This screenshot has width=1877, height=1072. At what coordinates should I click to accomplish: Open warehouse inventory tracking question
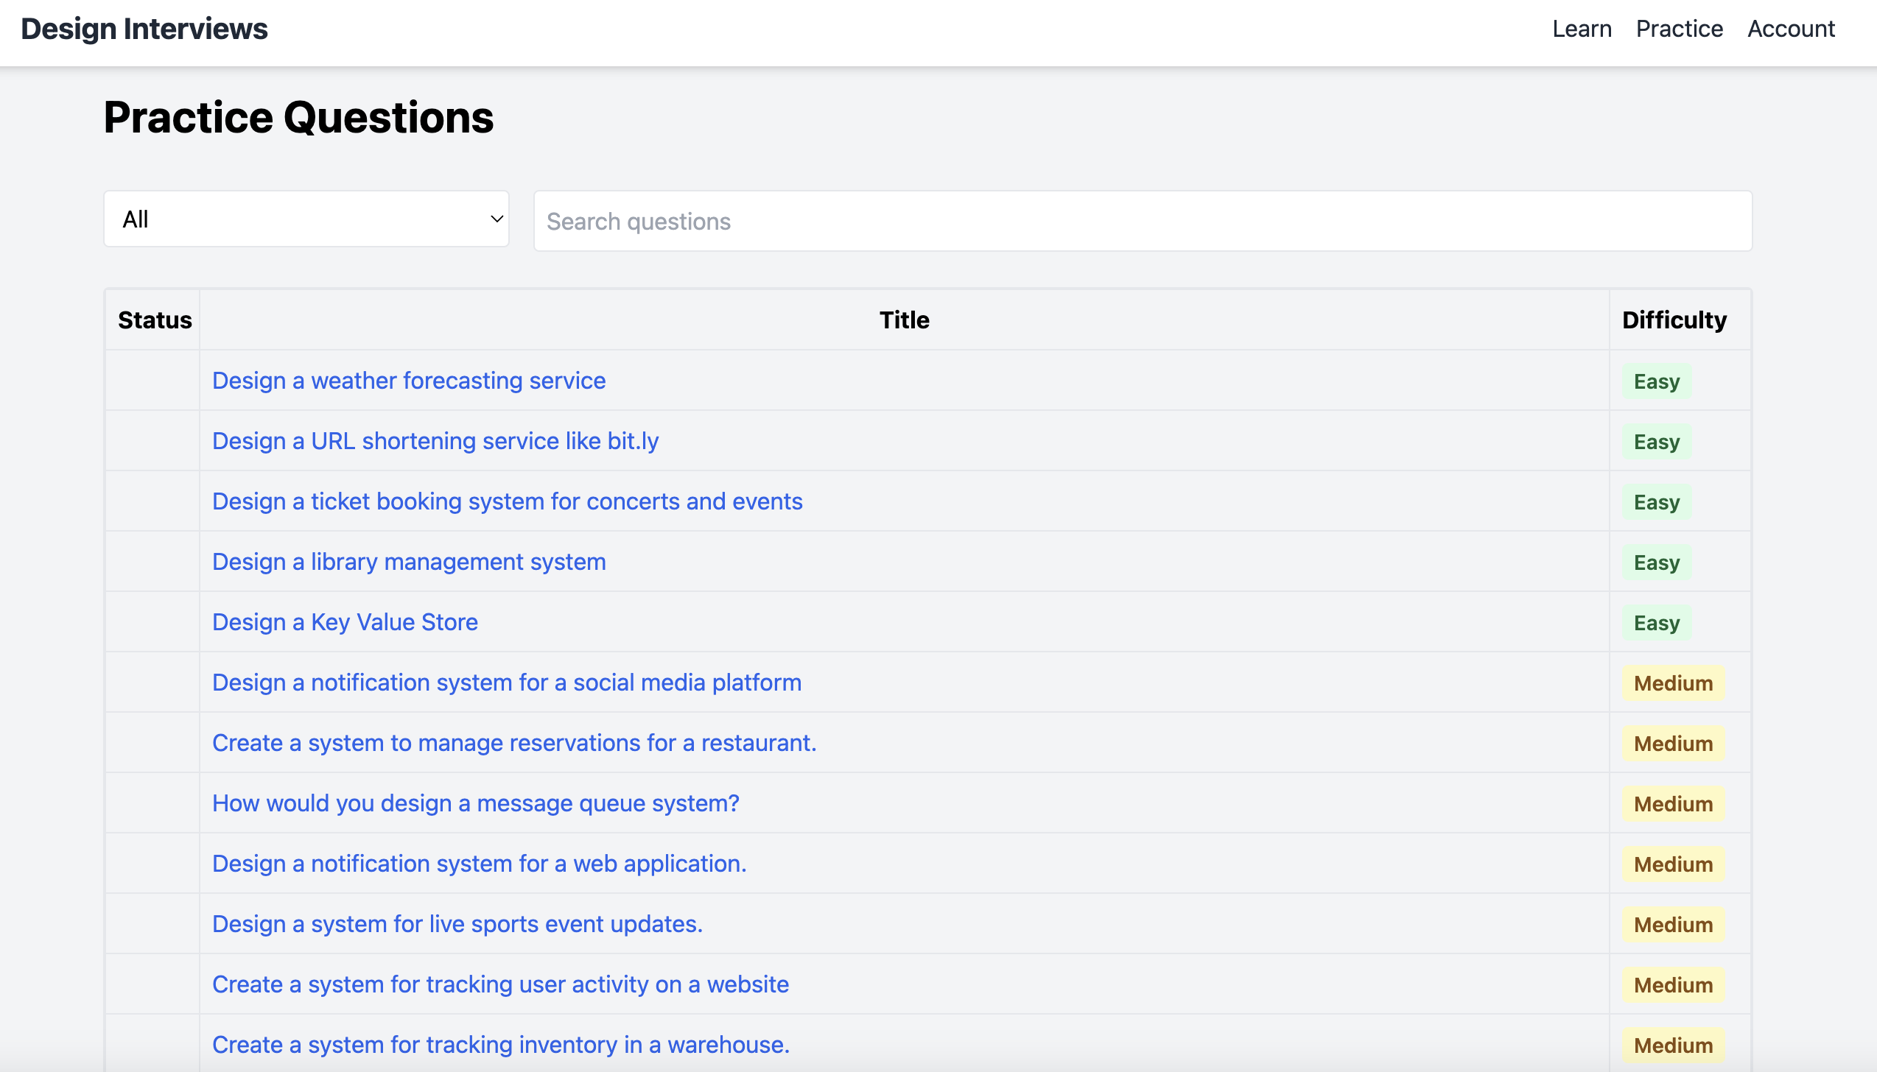500,1045
